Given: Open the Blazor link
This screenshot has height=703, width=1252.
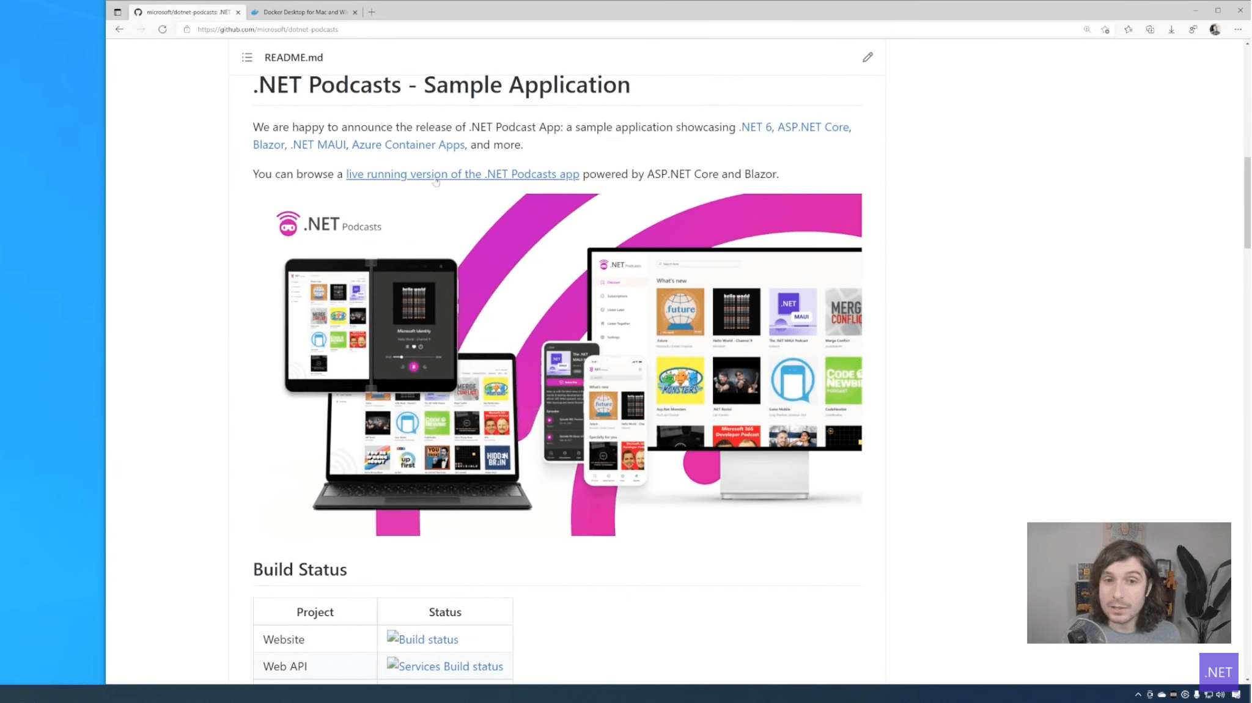Looking at the screenshot, I should (268, 145).
